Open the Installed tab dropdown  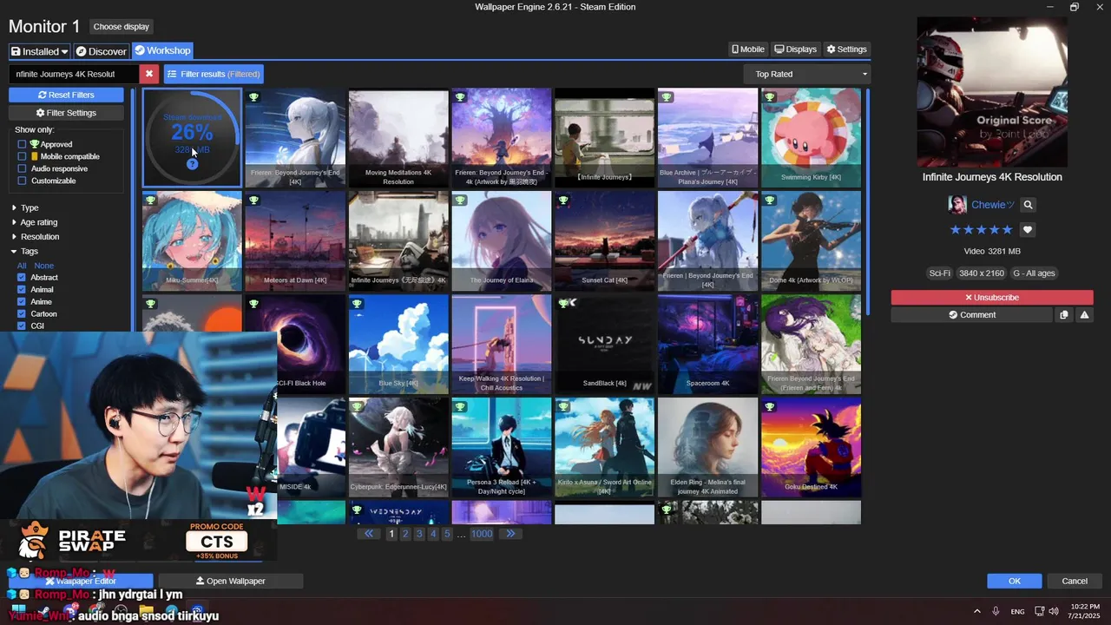click(x=40, y=51)
